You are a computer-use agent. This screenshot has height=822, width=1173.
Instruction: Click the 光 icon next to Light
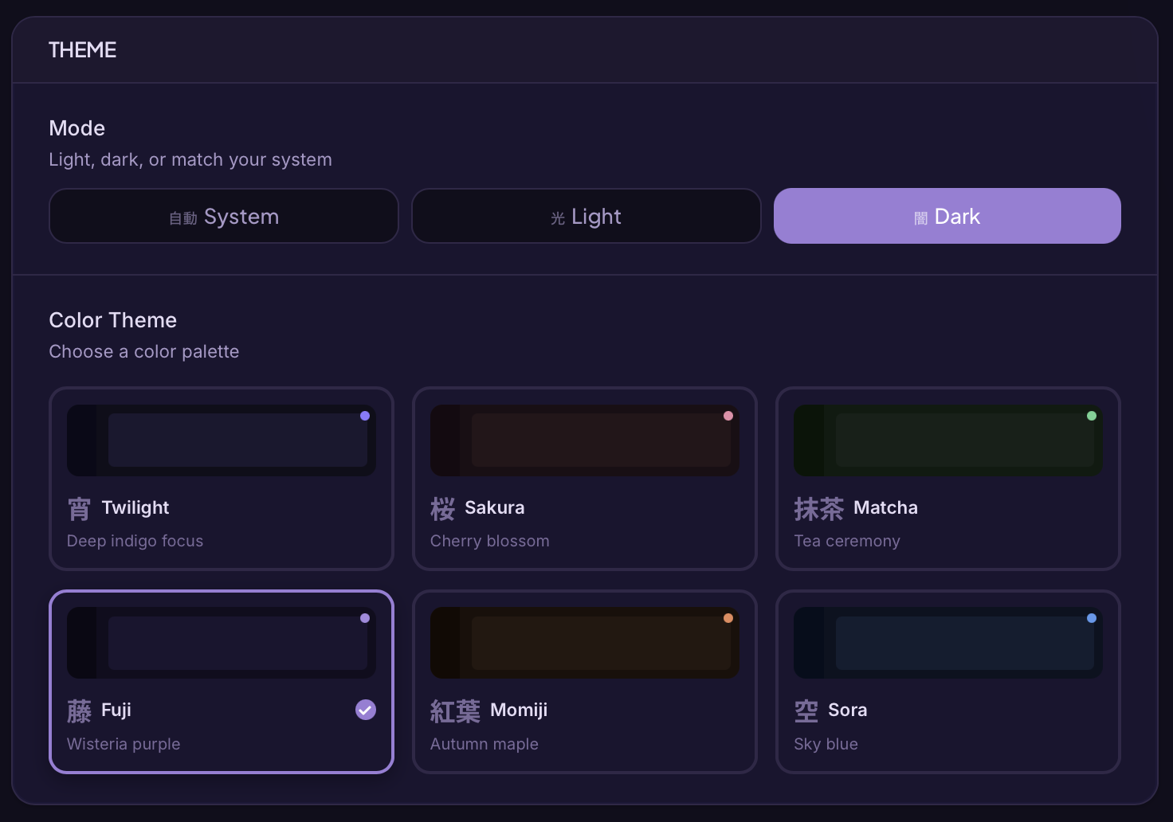click(x=558, y=216)
